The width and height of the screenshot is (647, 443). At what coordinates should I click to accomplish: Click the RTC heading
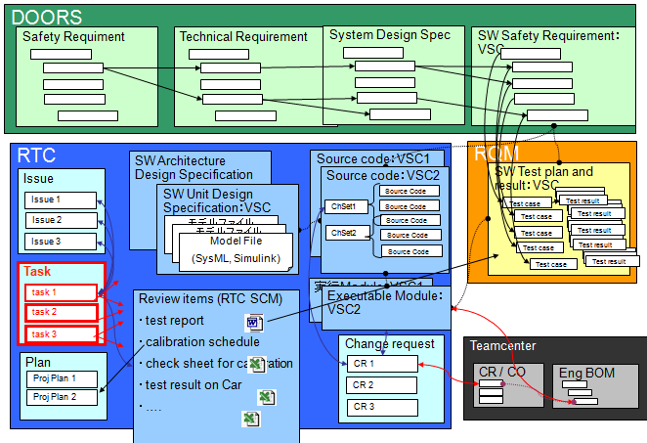tap(36, 155)
